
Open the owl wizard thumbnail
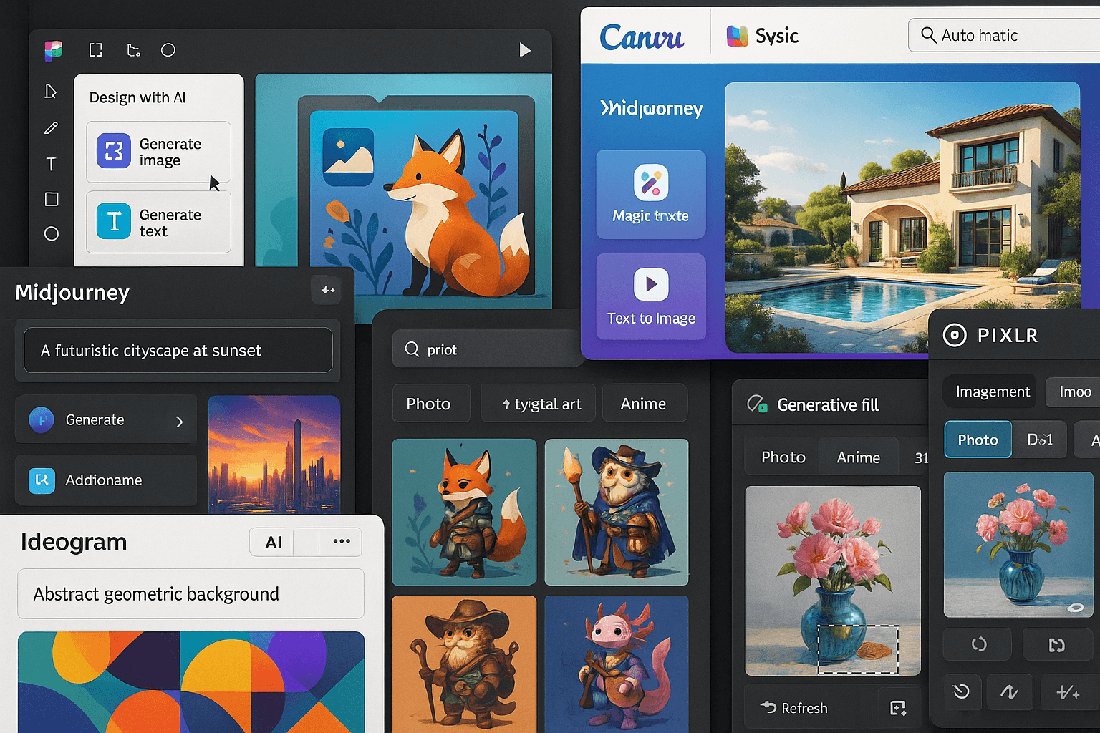(617, 513)
